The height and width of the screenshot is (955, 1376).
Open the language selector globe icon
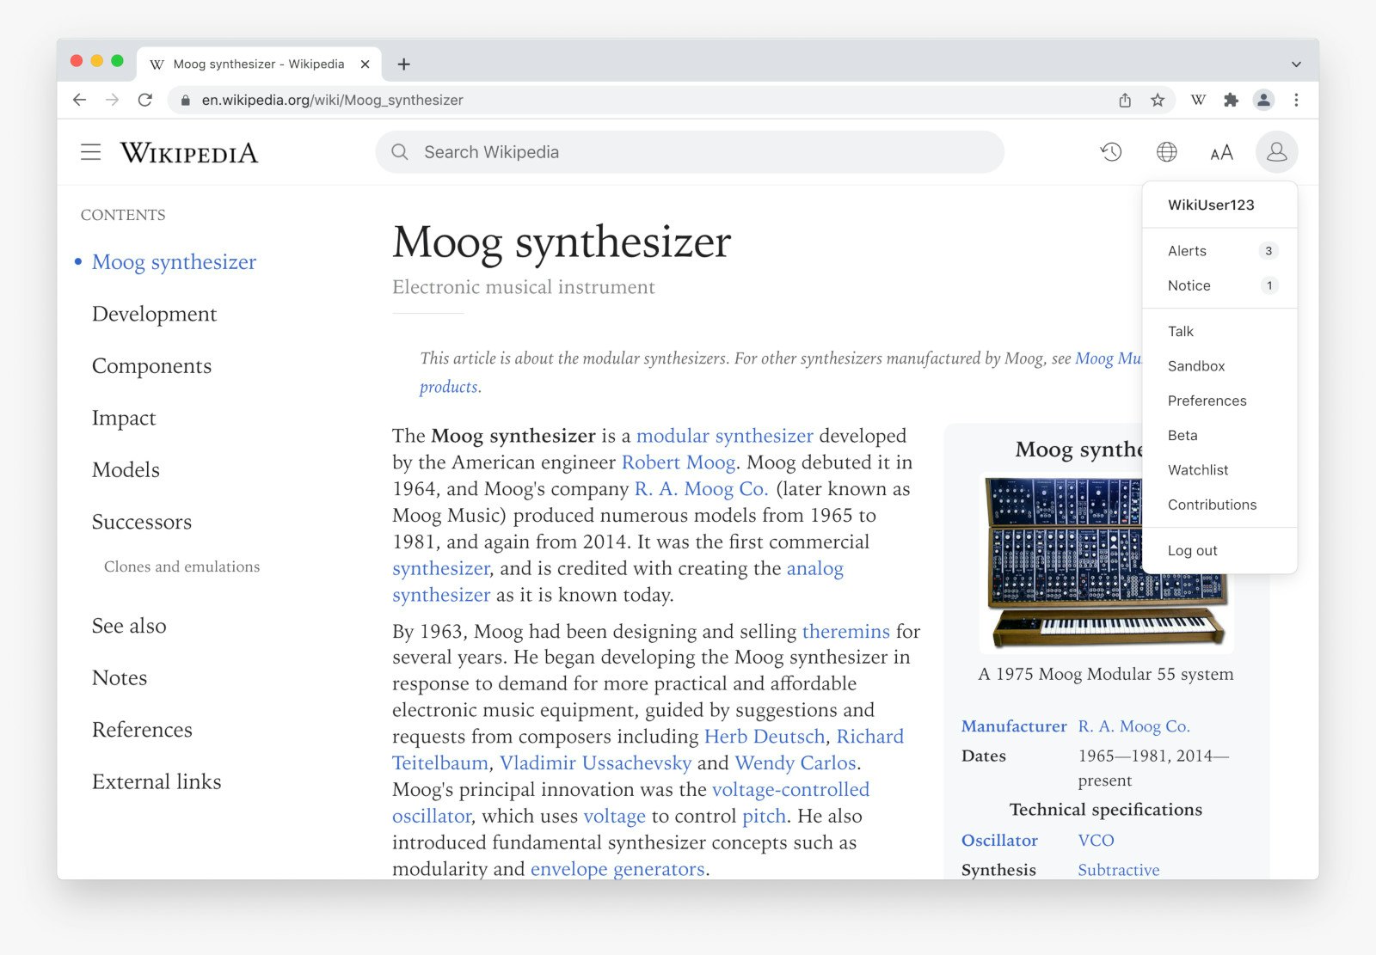pos(1166,152)
